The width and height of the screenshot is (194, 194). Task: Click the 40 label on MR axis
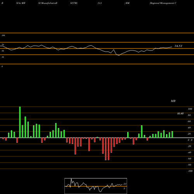(x=189, y=128)
